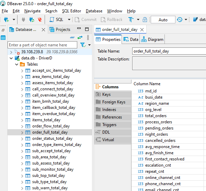Switch to the Projects tab
206x191 pixels.
(60, 30)
